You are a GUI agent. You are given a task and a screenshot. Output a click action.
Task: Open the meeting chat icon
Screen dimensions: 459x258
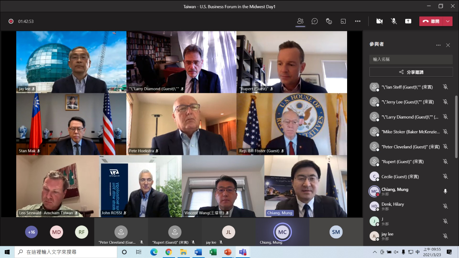[314, 21]
